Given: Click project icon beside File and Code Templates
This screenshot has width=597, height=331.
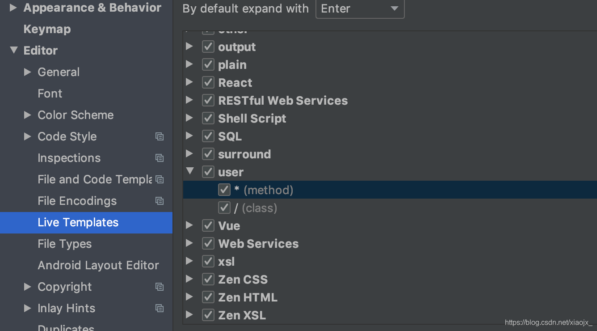Looking at the screenshot, I should [x=160, y=179].
